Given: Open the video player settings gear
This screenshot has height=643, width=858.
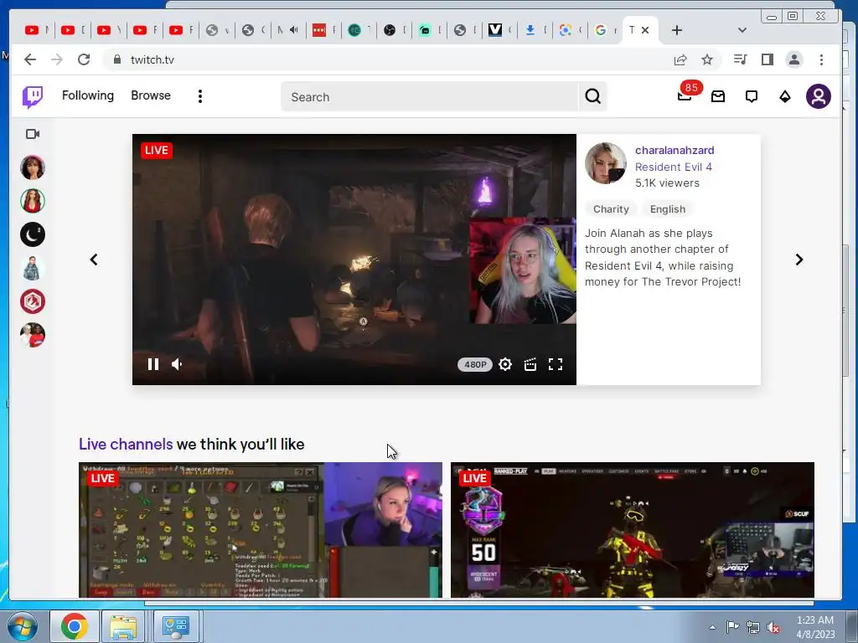Looking at the screenshot, I should (505, 364).
